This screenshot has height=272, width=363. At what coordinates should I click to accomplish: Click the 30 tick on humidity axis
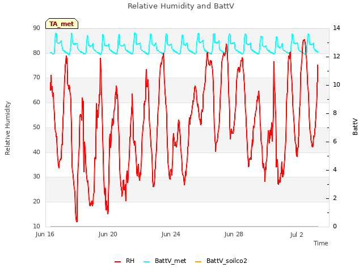click(x=36, y=176)
